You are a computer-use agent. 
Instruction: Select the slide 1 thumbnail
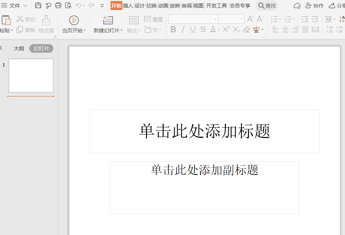pos(31,76)
